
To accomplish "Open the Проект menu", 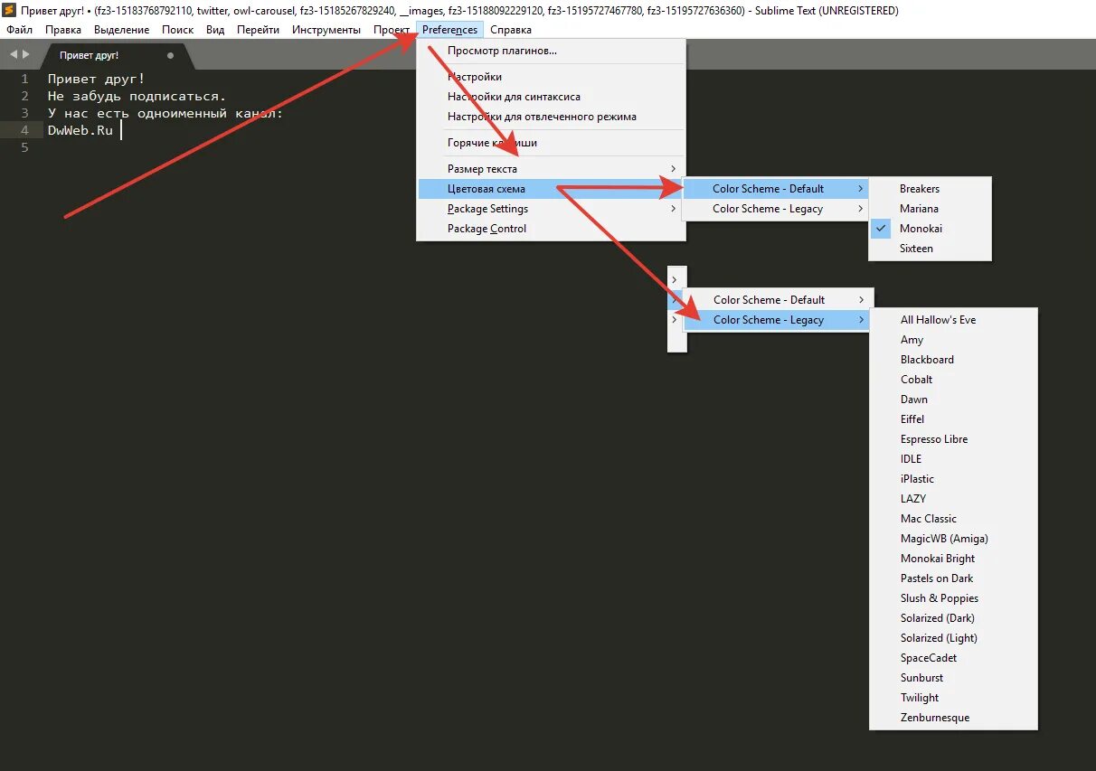I will [392, 30].
